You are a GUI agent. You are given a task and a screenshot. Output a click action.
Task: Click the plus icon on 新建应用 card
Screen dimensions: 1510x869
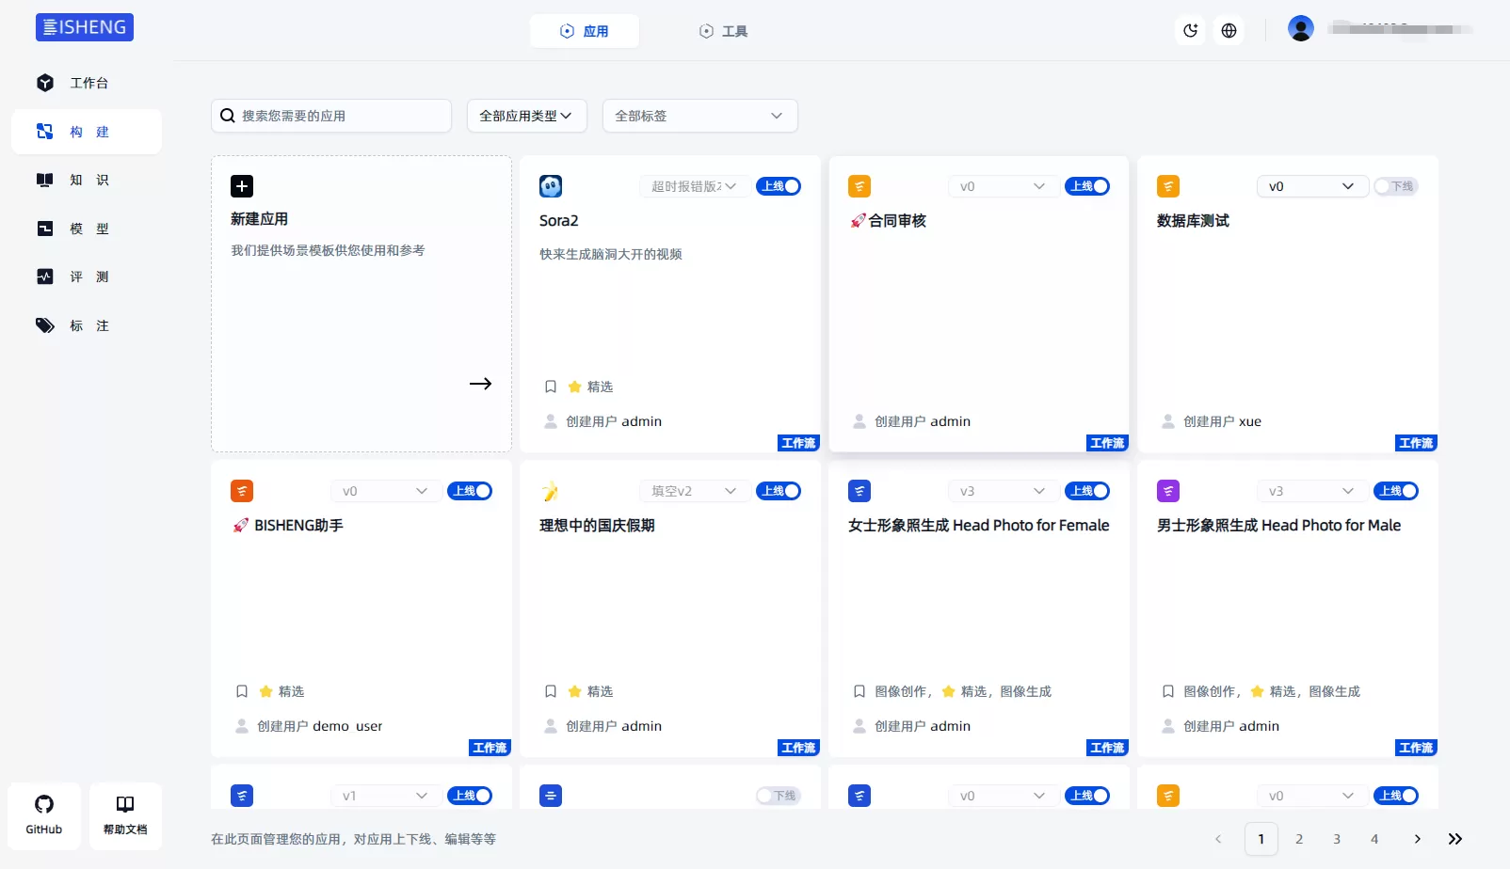pos(242,186)
